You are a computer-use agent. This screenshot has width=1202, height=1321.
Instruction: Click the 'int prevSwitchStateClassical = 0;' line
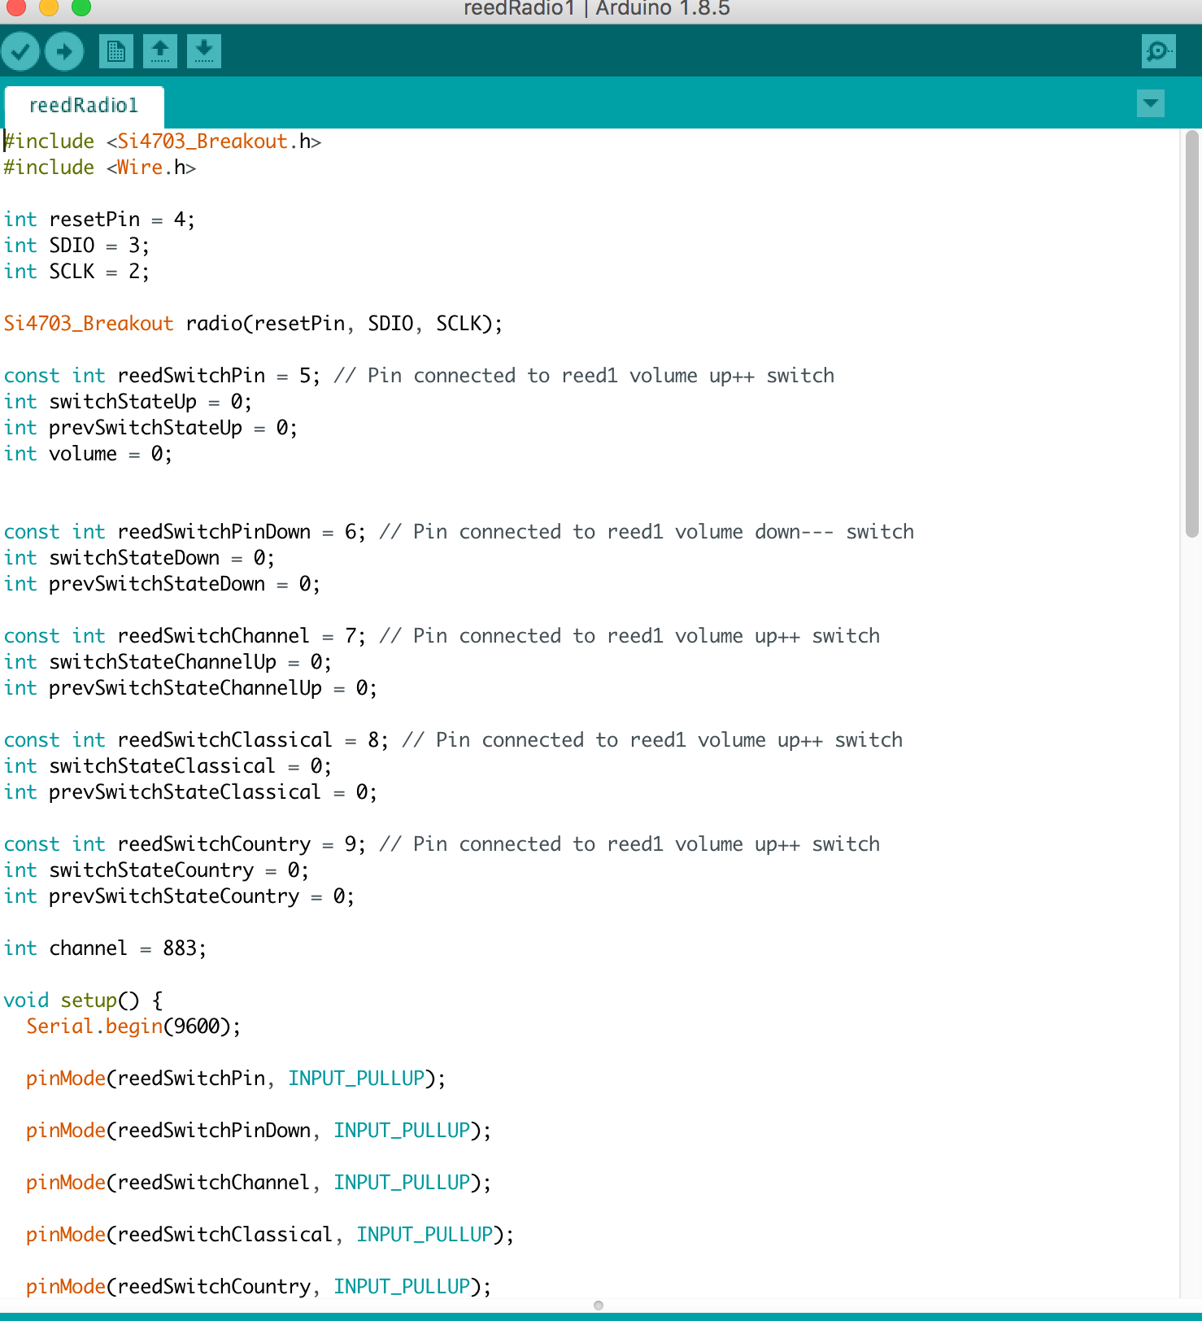coord(190,792)
